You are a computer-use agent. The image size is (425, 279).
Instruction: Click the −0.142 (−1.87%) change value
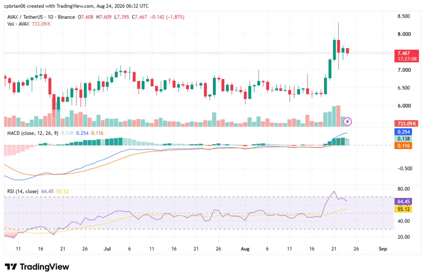pos(167,17)
